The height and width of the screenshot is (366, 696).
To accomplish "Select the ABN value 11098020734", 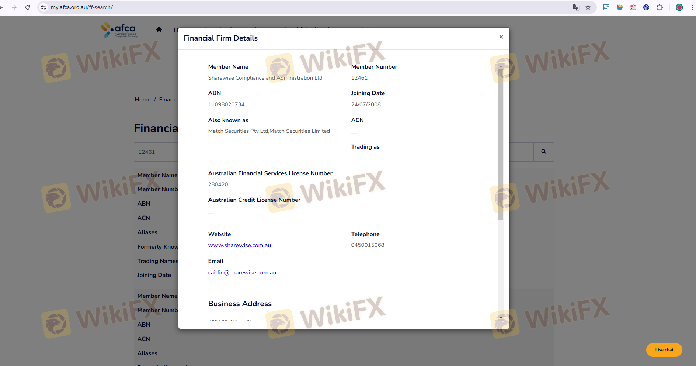I will click(226, 104).
